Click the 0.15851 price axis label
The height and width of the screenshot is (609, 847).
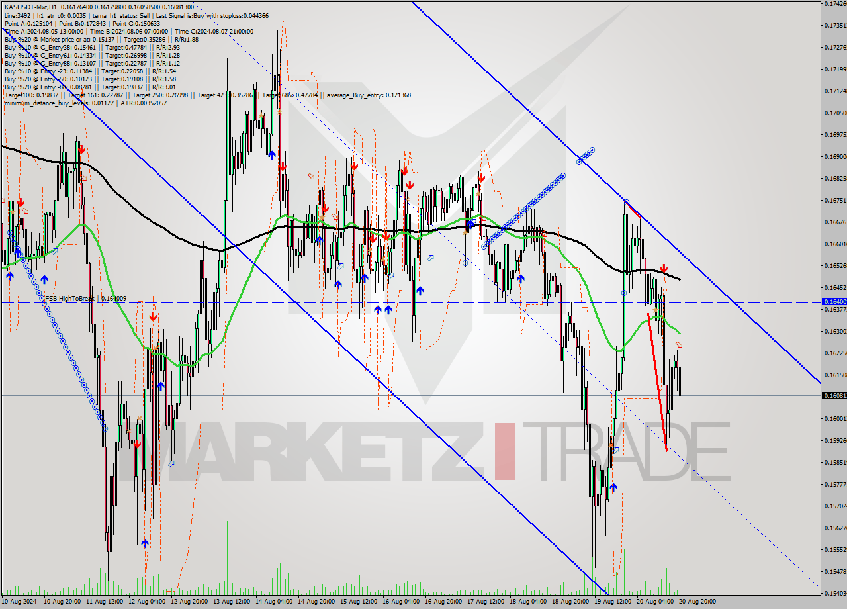click(834, 462)
